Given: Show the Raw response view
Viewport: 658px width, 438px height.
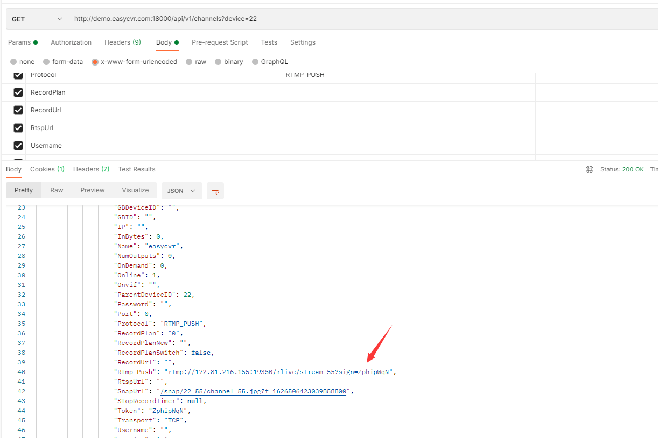Looking at the screenshot, I should pyautogui.click(x=57, y=190).
